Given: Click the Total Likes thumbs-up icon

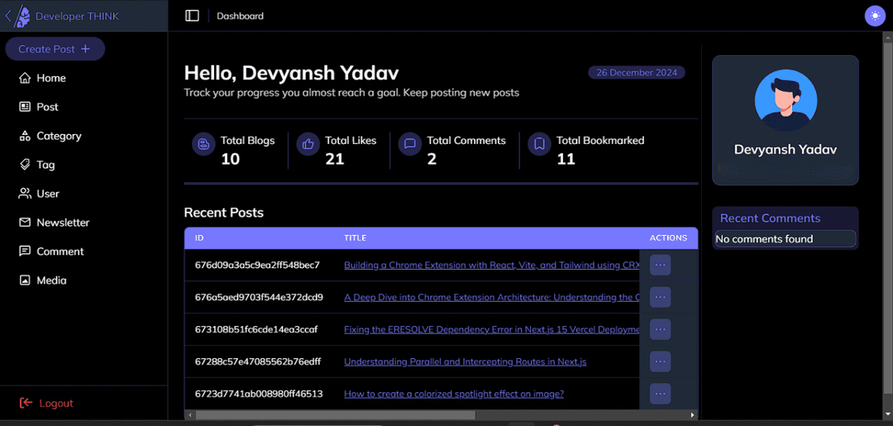Looking at the screenshot, I should coord(308,145).
